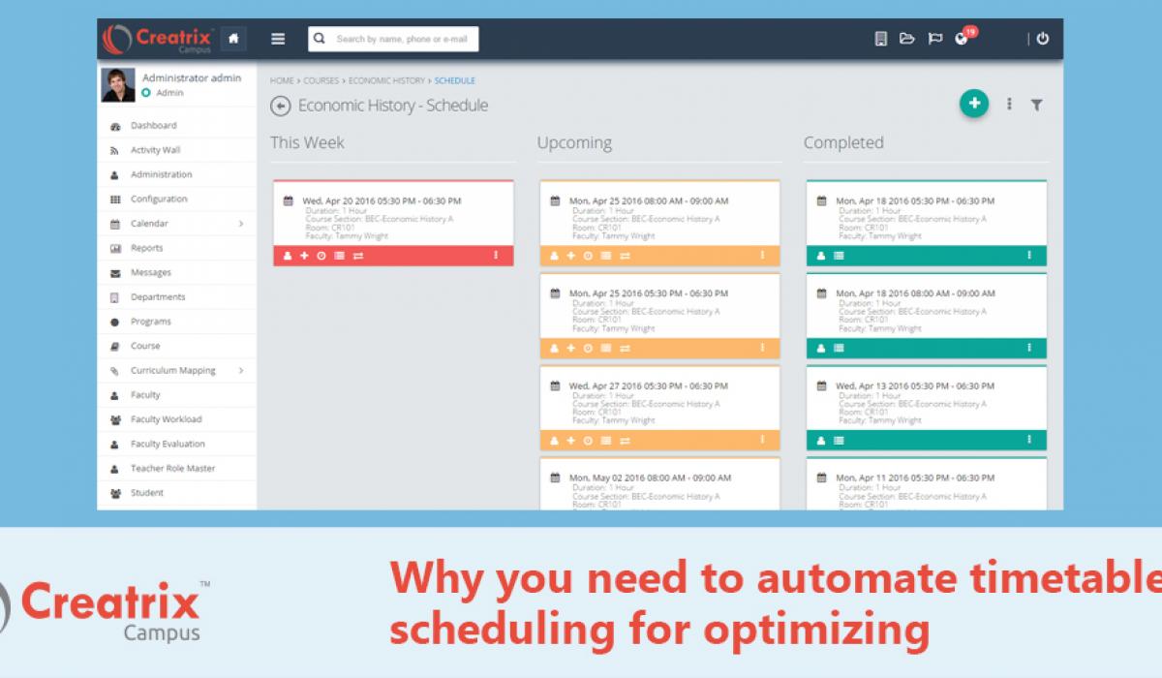The width and height of the screenshot is (1162, 678).
Task: Open dots menu on Wed Apr 20 card
Action: [x=496, y=255]
